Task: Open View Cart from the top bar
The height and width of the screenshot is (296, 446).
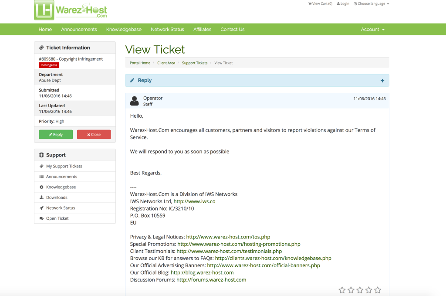Action: click(x=320, y=3)
